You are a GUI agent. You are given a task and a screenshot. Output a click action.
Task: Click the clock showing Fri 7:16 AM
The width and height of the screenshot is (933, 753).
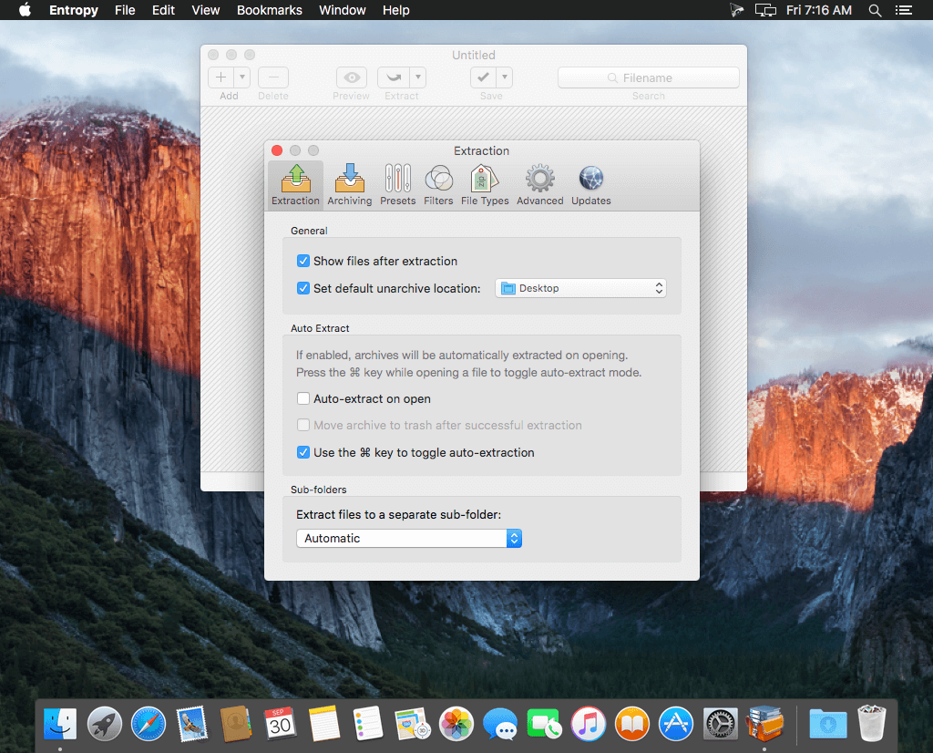pos(819,10)
